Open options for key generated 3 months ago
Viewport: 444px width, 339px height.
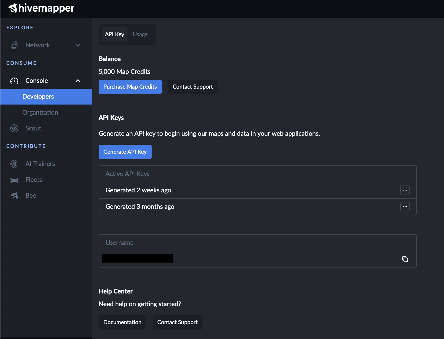click(405, 207)
